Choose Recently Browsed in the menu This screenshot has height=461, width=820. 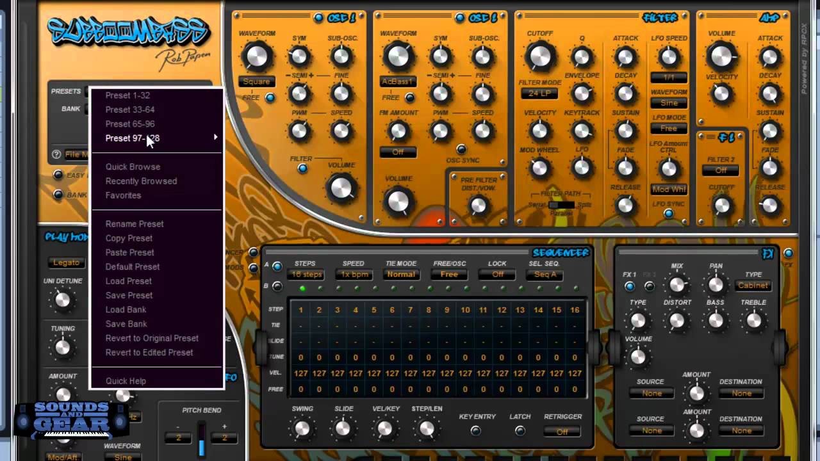(x=141, y=181)
